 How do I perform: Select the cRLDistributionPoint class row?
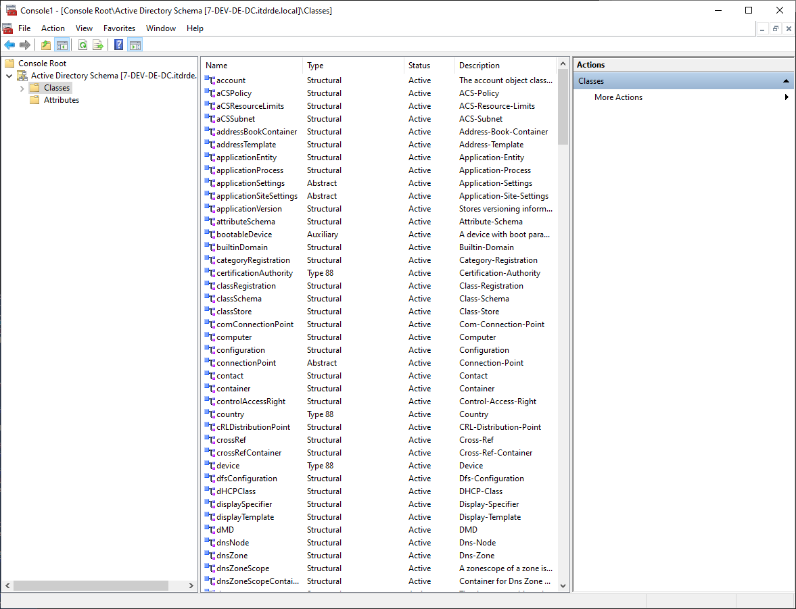[x=379, y=427]
